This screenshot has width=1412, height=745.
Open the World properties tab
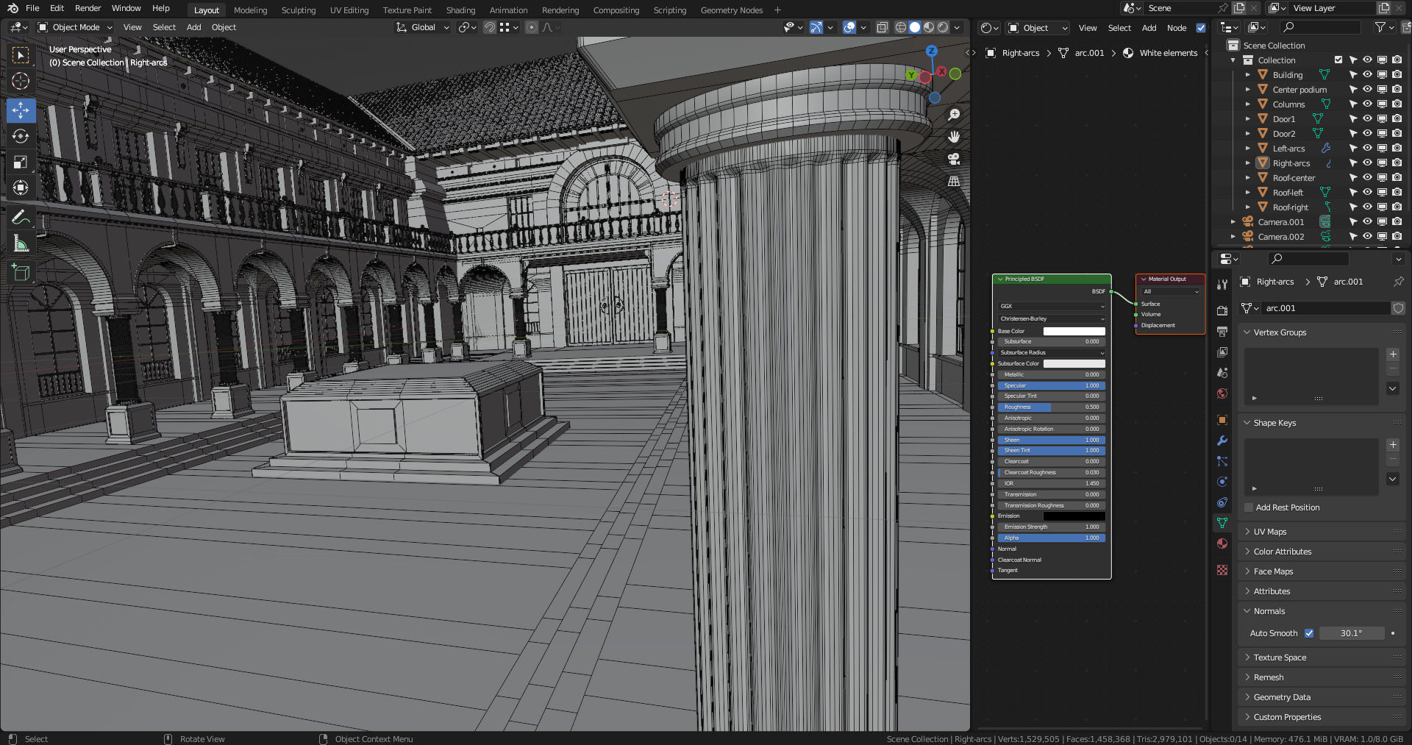tap(1222, 393)
